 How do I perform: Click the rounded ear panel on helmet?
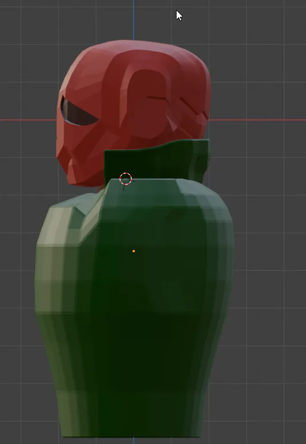click(x=147, y=102)
